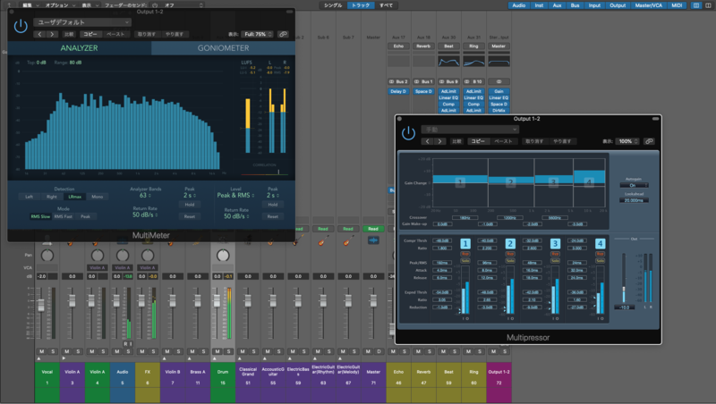716x404 pixels.
Task: Show Master/VCA channels filter in mixer
Action: tap(648, 5)
